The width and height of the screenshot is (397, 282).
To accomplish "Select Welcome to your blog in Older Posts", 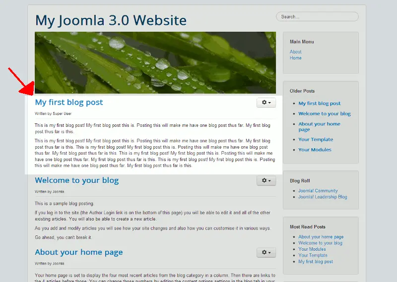I will 325,113.
